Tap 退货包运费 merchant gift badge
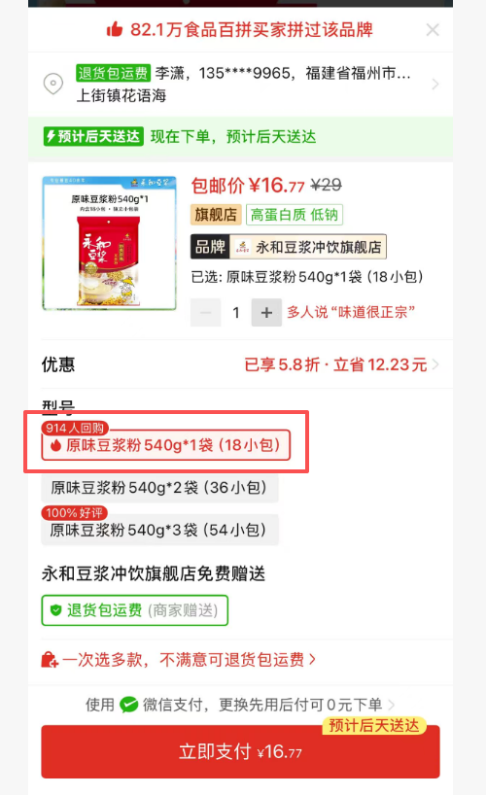The width and height of the screenshot is (486, 795). click(134, 610)
